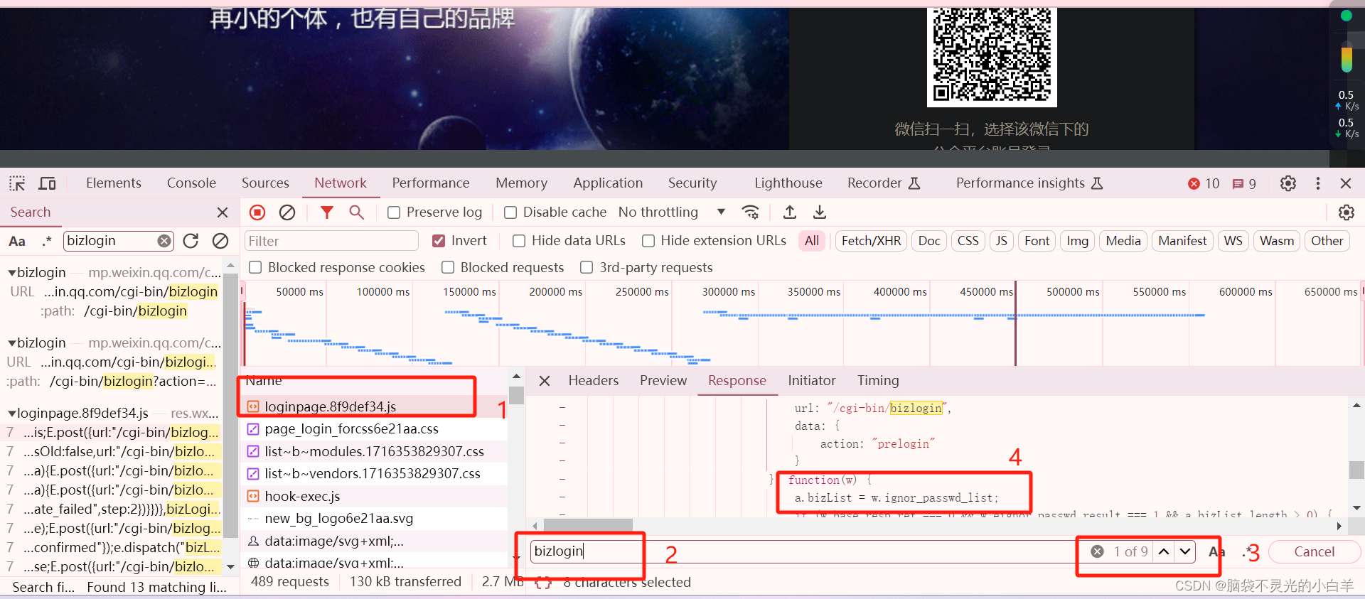1365x599 pixels.
Task: Open network conditions wifi icon
Action: [750, 212]
